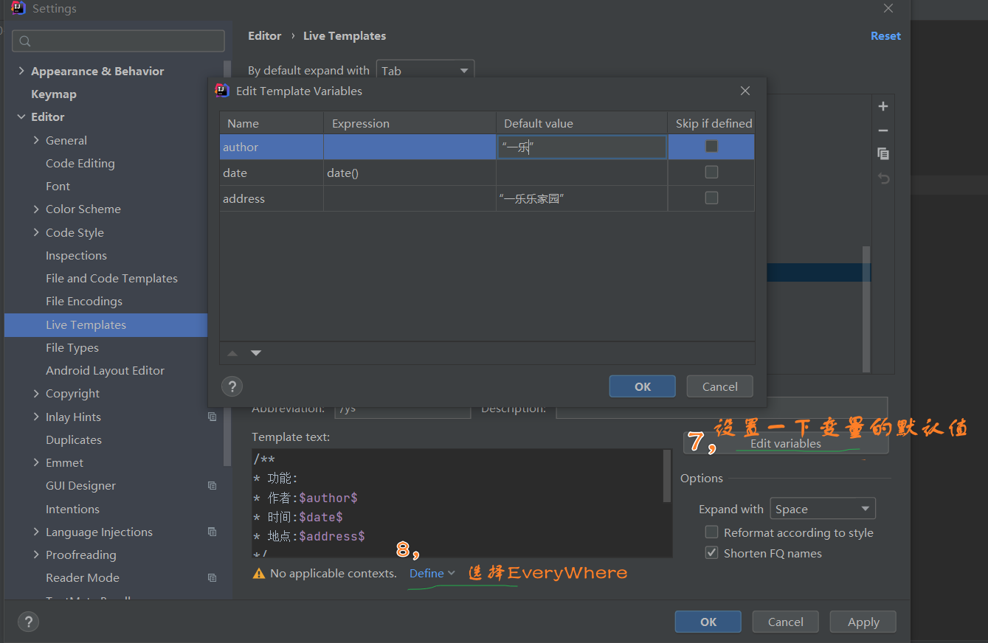Close the Edit Template Variables dialog
988x643 pixels.
745,91
